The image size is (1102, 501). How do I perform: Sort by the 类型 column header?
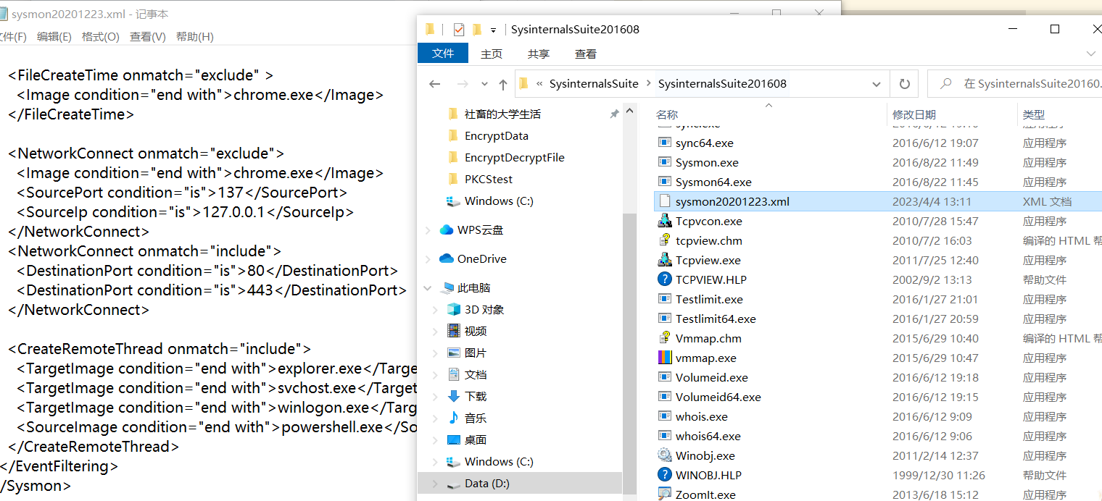click(x=1034, y=114)
